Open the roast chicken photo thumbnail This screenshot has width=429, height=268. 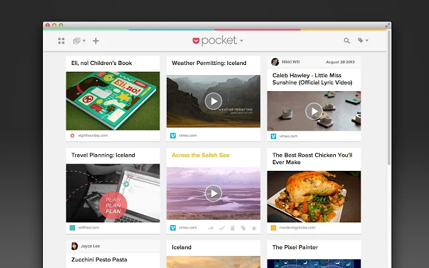point(314,196)
